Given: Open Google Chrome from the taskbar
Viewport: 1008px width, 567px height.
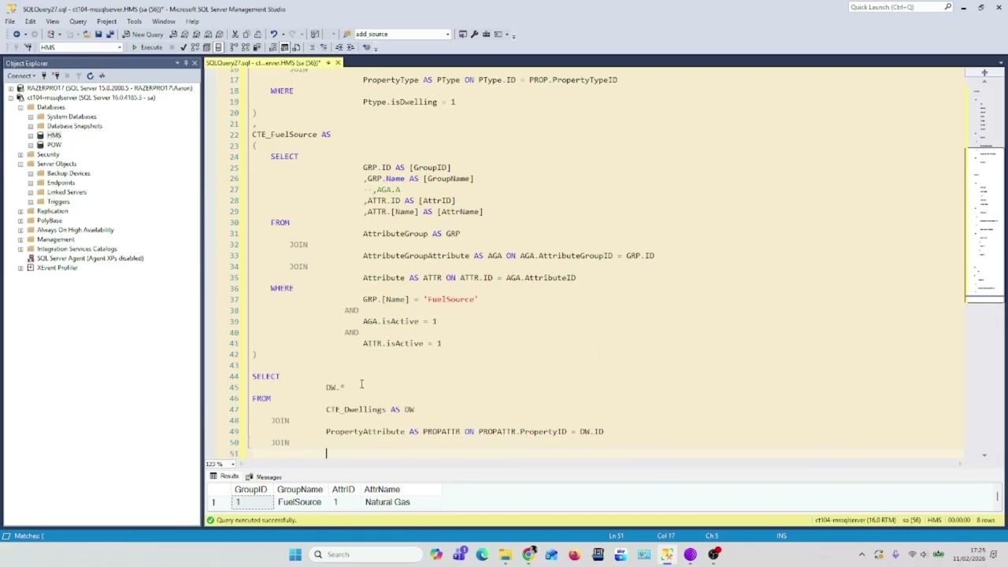Looking at the screenshot, I should 528,554.
